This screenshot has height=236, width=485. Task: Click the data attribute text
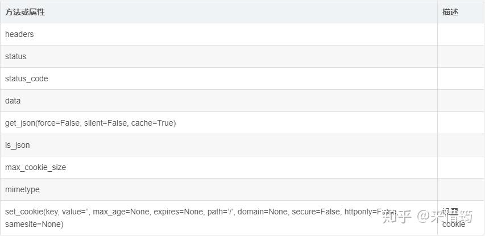pos(13,101)
